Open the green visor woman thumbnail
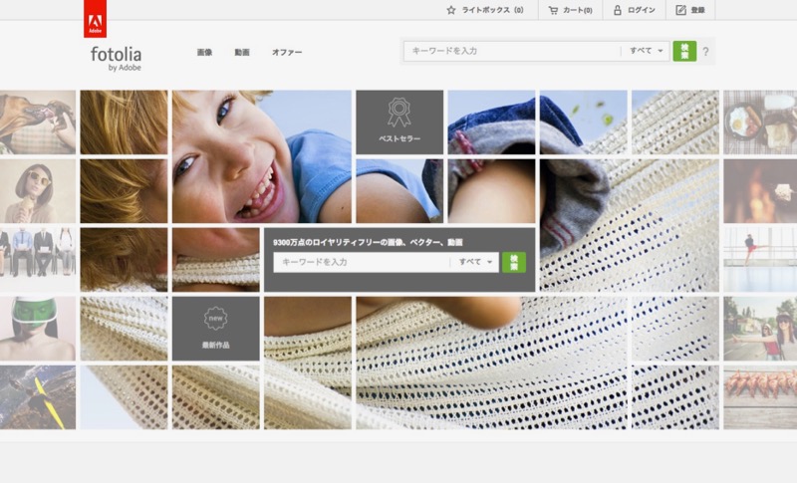The height and width of the screenshot is (483, 797). tap(38, 329)
